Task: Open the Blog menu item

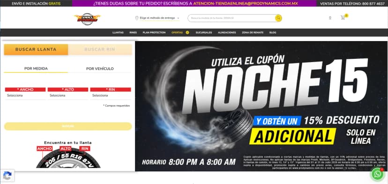Action: (x=272, y=33)
